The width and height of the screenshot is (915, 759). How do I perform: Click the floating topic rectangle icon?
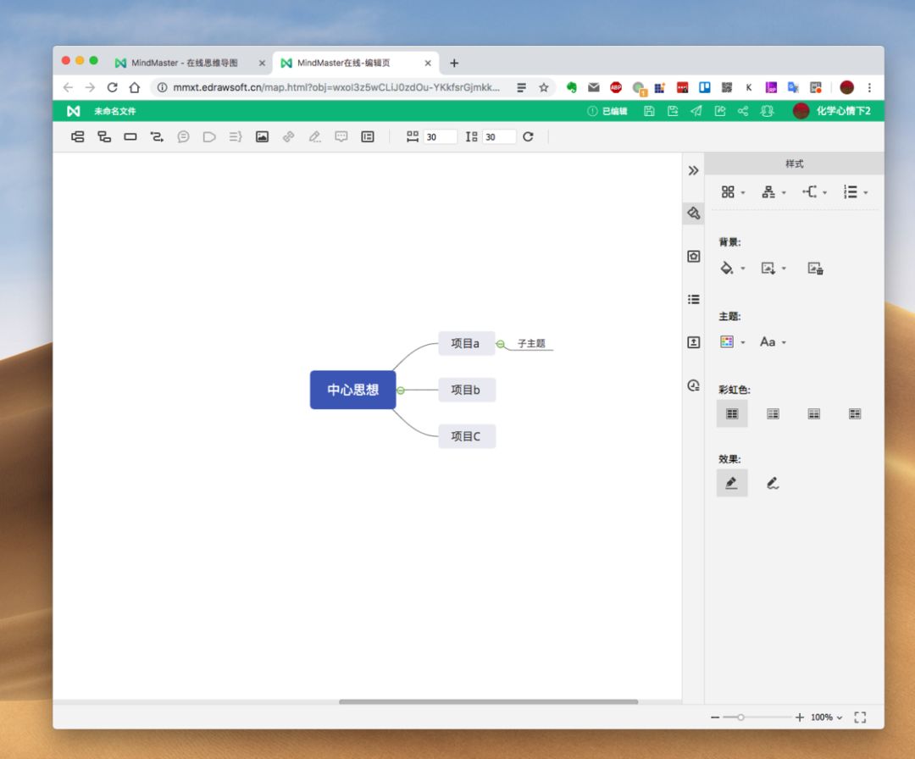click(x=130, y=136)
